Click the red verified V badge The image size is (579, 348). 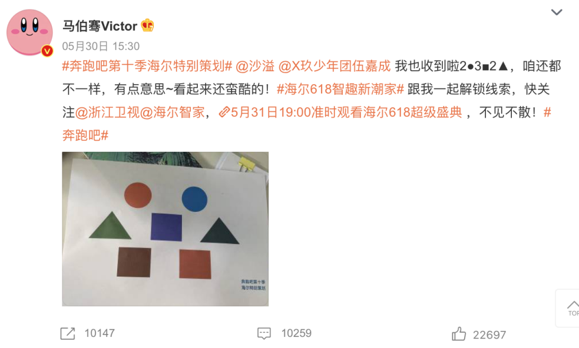click(x=47, y=51)
